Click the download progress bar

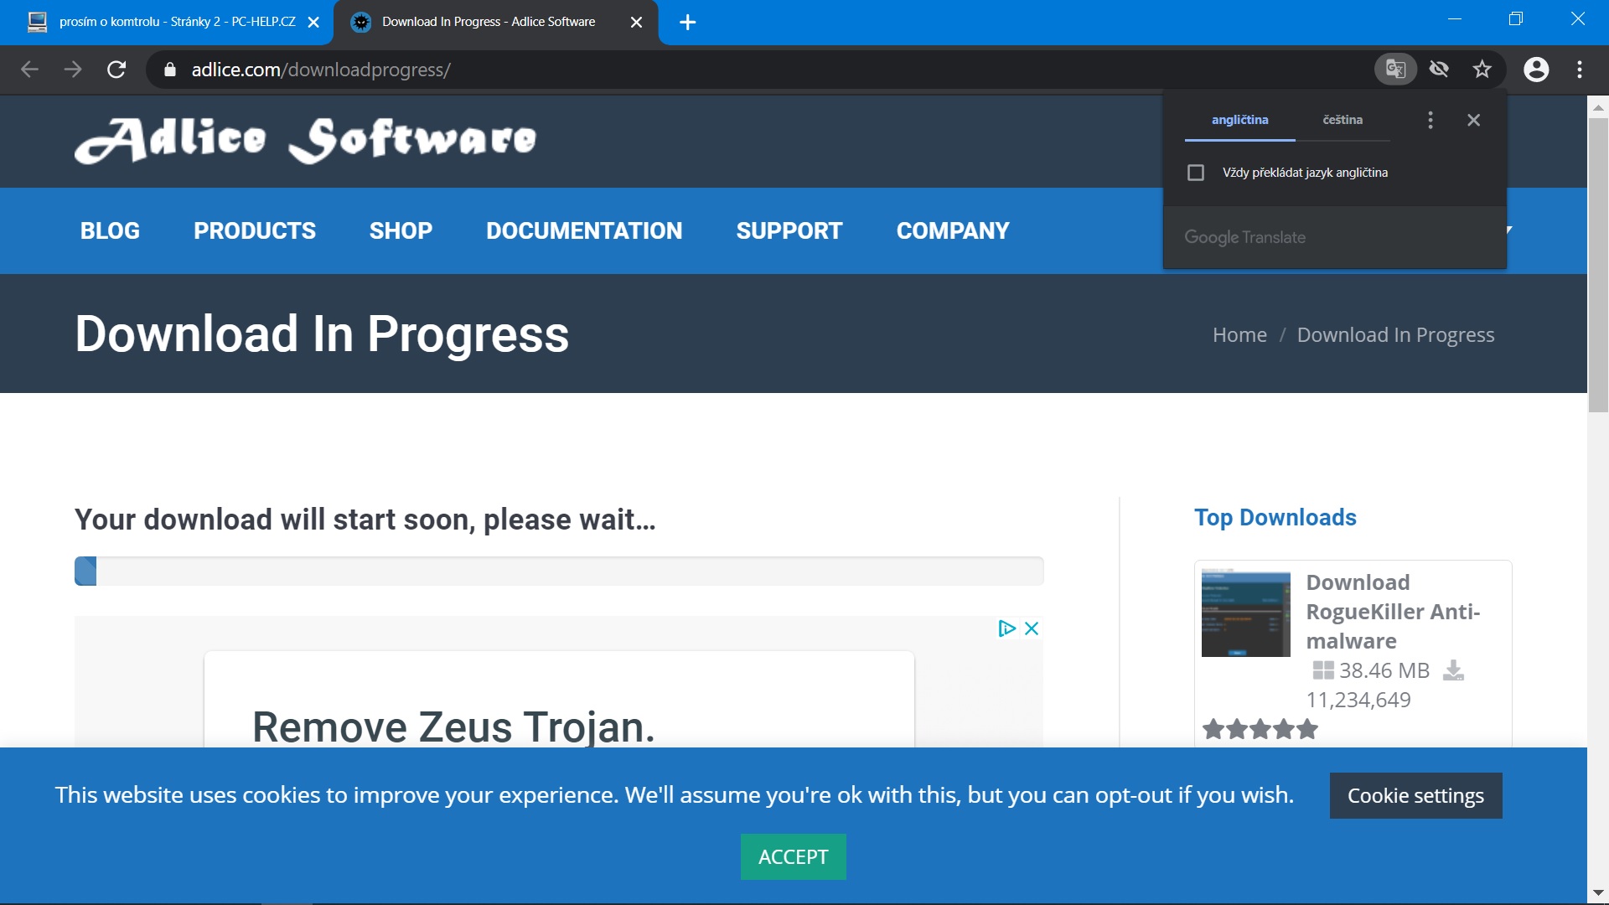point(559,571)
